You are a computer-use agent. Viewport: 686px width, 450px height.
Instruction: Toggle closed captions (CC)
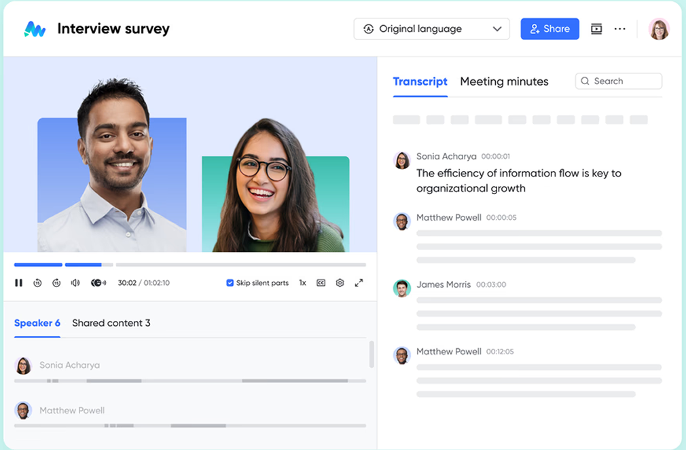click(x=321, y=283)
